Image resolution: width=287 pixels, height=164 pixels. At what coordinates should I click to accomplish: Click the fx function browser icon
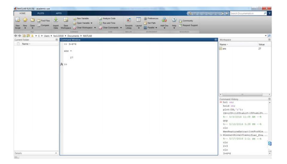point(62,64)
